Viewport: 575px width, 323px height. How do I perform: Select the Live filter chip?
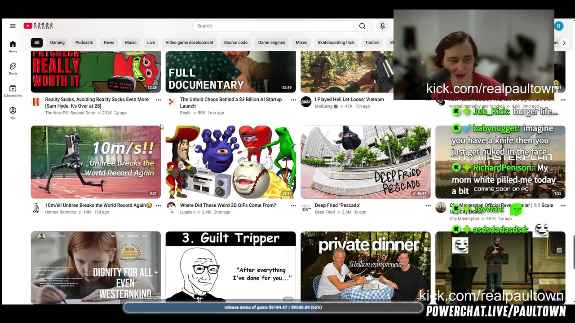click(151, 43)
